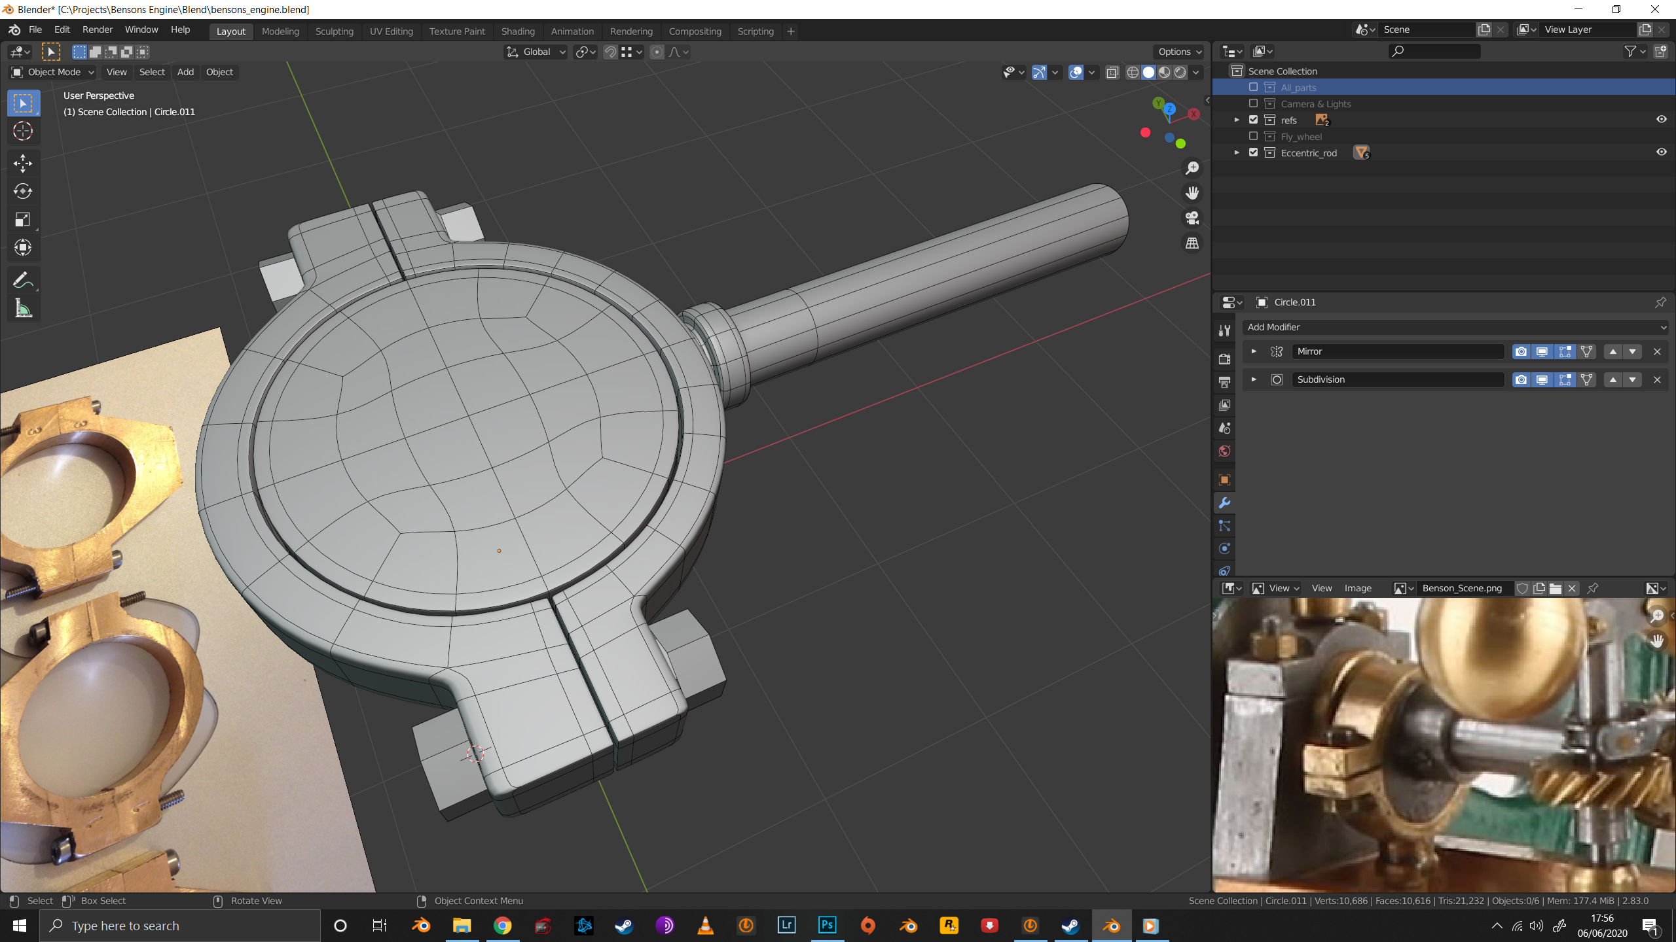The image size is (1676, 942).
Task: Activate the Annotate pencil tool
Action: click(23, 281)
